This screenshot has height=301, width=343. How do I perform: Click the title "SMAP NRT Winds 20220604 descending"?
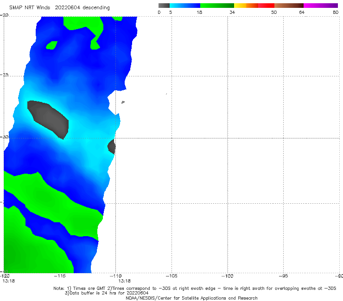59,8
